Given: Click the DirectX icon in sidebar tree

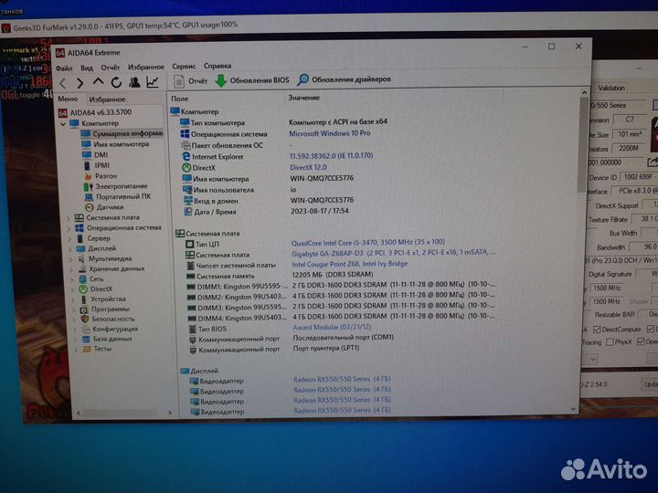Looking at the screenshot, I should click(83, 289).
